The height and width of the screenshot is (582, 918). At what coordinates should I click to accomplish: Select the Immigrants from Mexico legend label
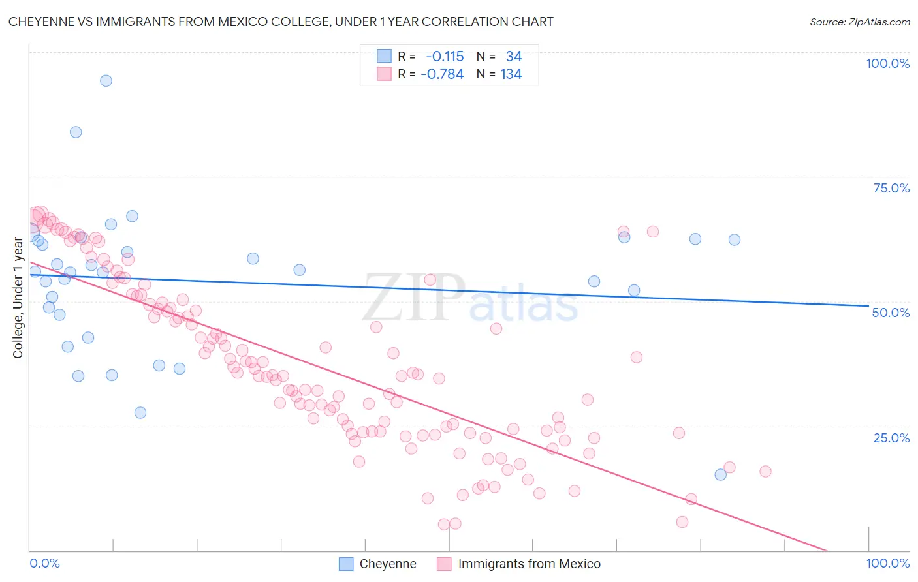coord(530,564)
